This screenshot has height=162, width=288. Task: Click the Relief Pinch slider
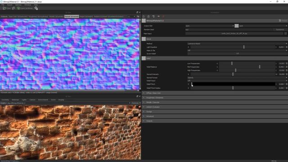click(233, 84)
